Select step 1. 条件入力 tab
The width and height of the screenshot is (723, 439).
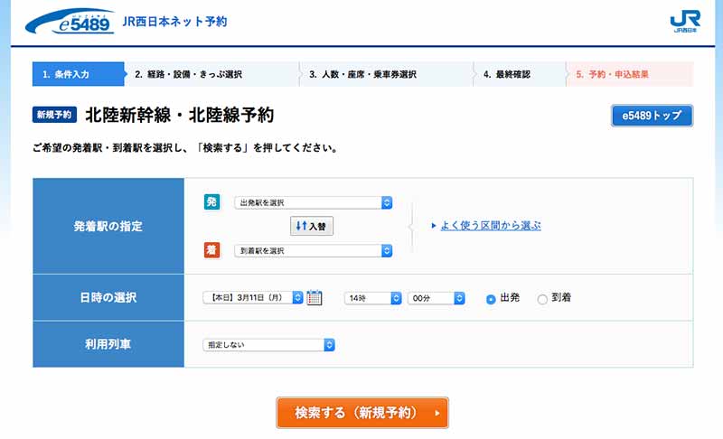coord(79,74)
